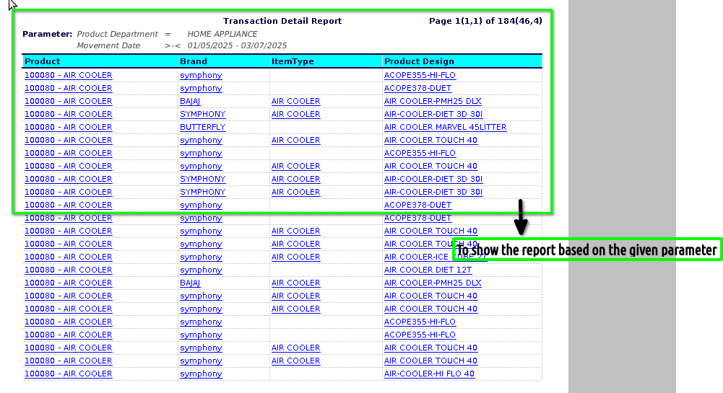This screenshot has width=723, height=393.
Task: Click the Product Department parameter label
Action: coord(117,34)
